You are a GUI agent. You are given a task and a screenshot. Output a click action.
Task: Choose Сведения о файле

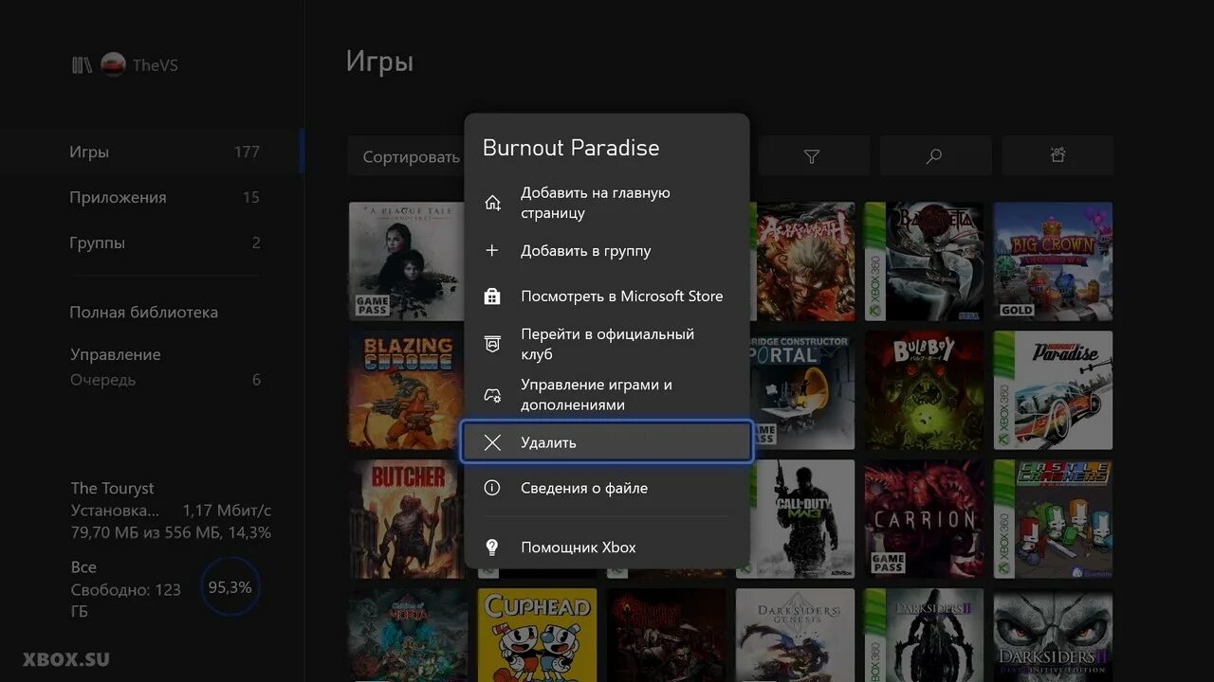(x=607, y=488)
